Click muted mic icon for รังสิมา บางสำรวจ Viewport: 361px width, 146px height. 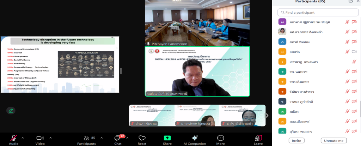tap(347, 92)
